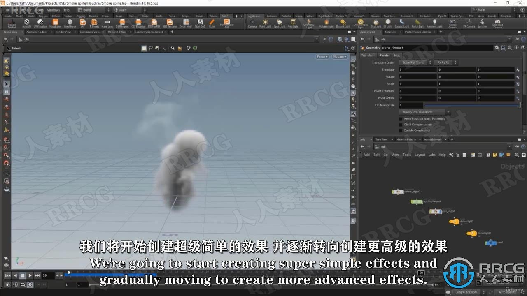
Task: Add a Distant Light from shelf
Action: (343, 23)
